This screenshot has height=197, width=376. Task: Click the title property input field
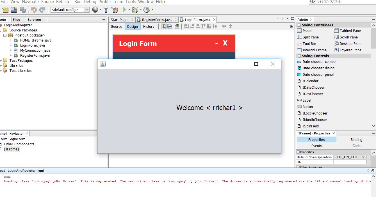tap(348, 162)
